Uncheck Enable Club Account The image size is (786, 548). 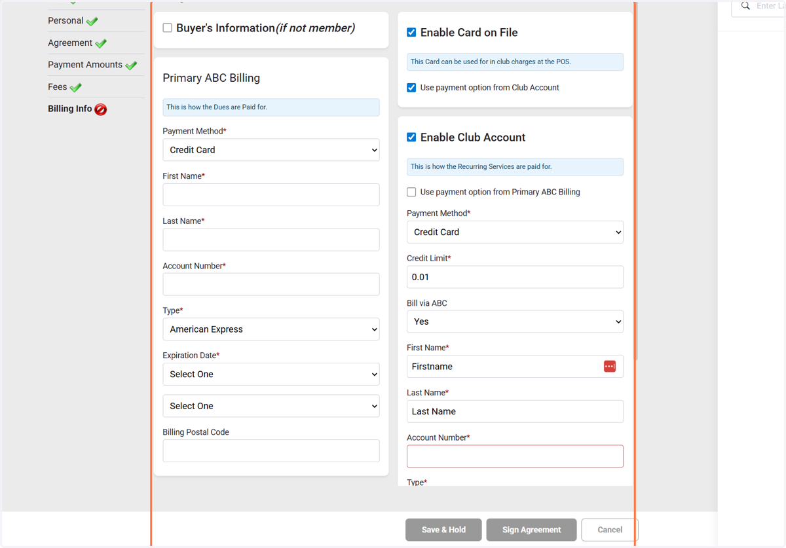coord(411,137)
